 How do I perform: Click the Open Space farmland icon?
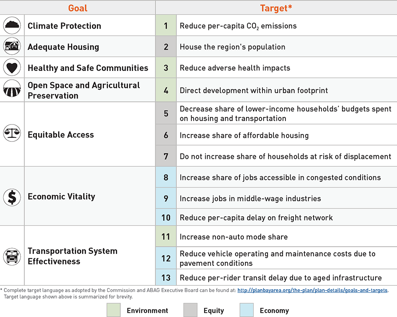(x=12, y=90)
